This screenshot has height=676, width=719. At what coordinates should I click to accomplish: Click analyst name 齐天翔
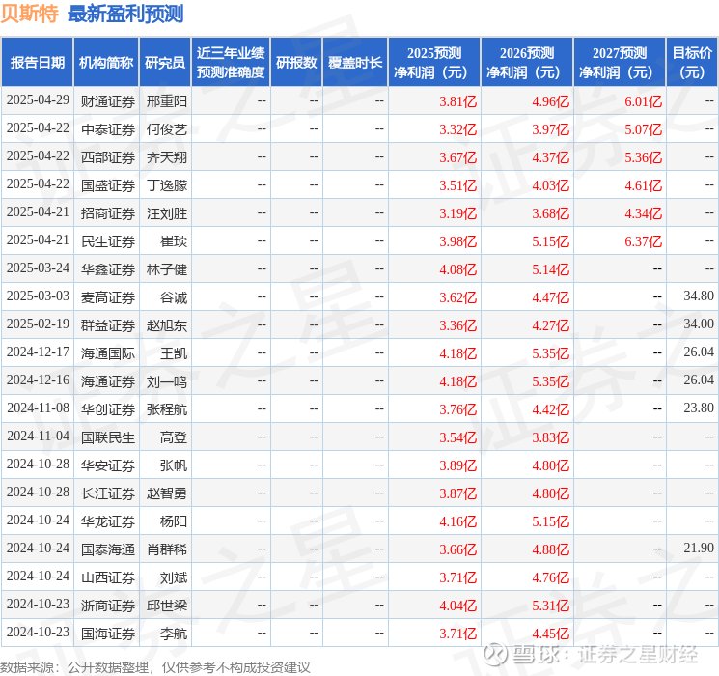pyautogui.click(x=166, y=157)
